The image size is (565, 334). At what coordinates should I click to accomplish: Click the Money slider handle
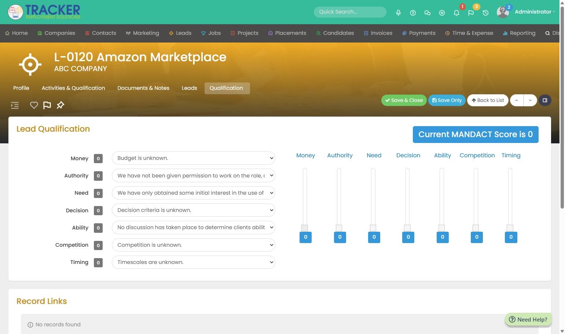tap(305, 228)
